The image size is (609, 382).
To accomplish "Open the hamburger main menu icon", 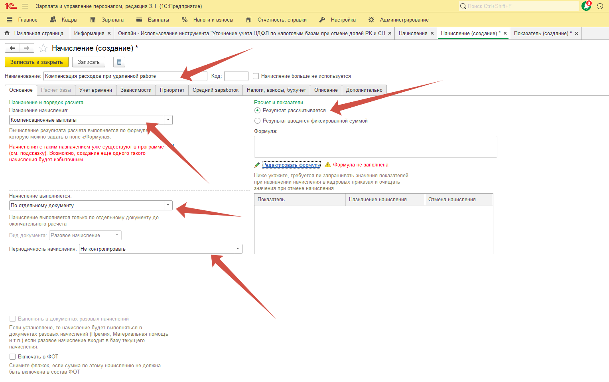I will [25, 6].
